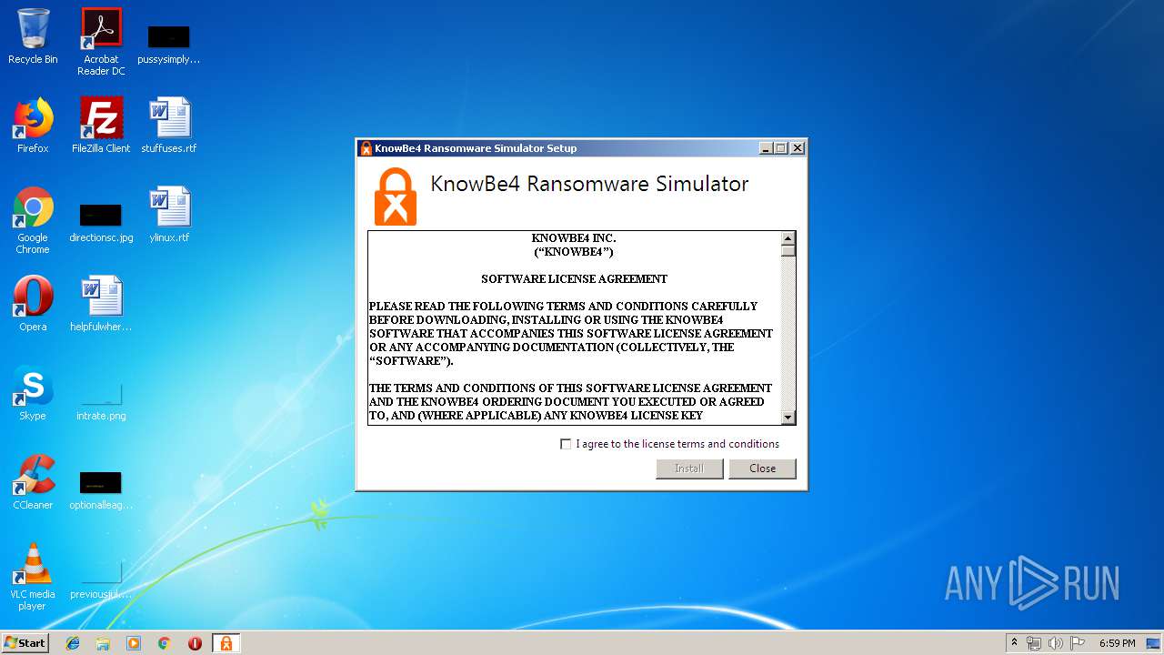This screenshot has height=655, width=1164.
Task: Click the KnowBe4 padlock logo in installer
Action: point(396,196)
